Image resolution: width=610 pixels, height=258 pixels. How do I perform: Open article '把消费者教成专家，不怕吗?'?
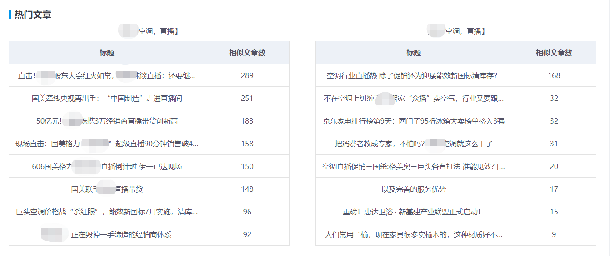414,144
